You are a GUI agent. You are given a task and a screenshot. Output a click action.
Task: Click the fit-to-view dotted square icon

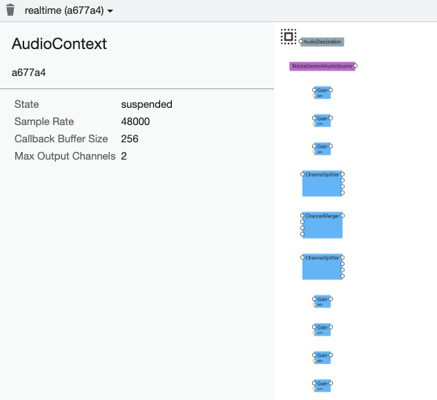coord(288,37)
